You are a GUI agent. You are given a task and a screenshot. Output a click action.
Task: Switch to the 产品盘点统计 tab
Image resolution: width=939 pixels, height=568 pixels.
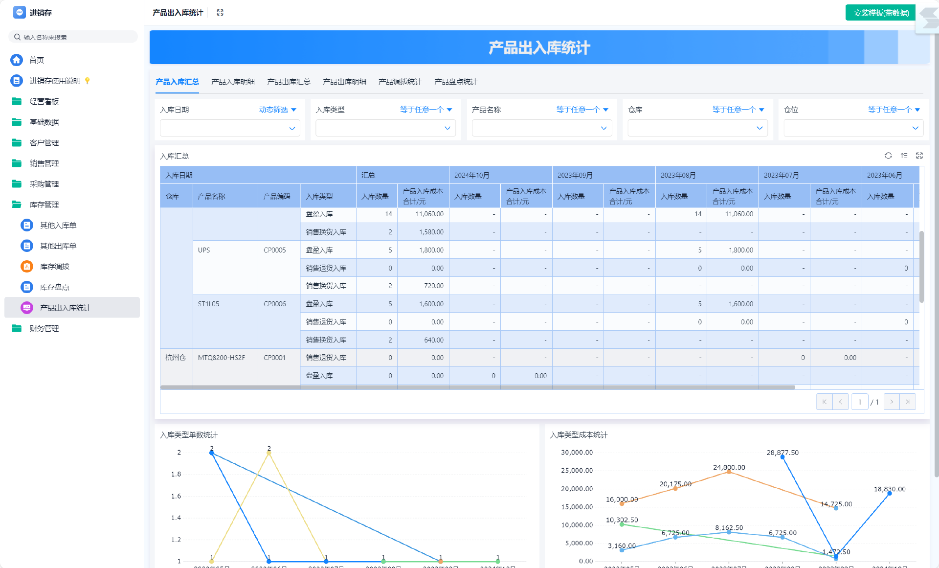pyautogui.click(x=456, y=82)
